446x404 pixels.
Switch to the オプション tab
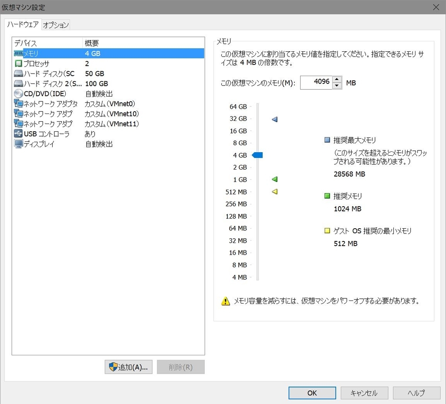55,25
